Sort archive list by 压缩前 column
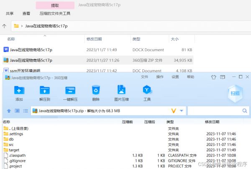The height and width of the screenshot is (169, 251). pos(127,122)
